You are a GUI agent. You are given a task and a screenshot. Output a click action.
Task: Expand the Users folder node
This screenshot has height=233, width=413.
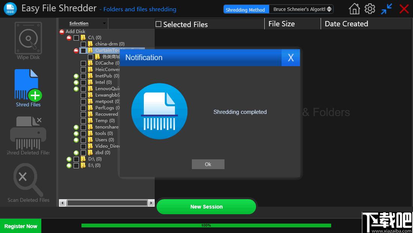point(76,140)
